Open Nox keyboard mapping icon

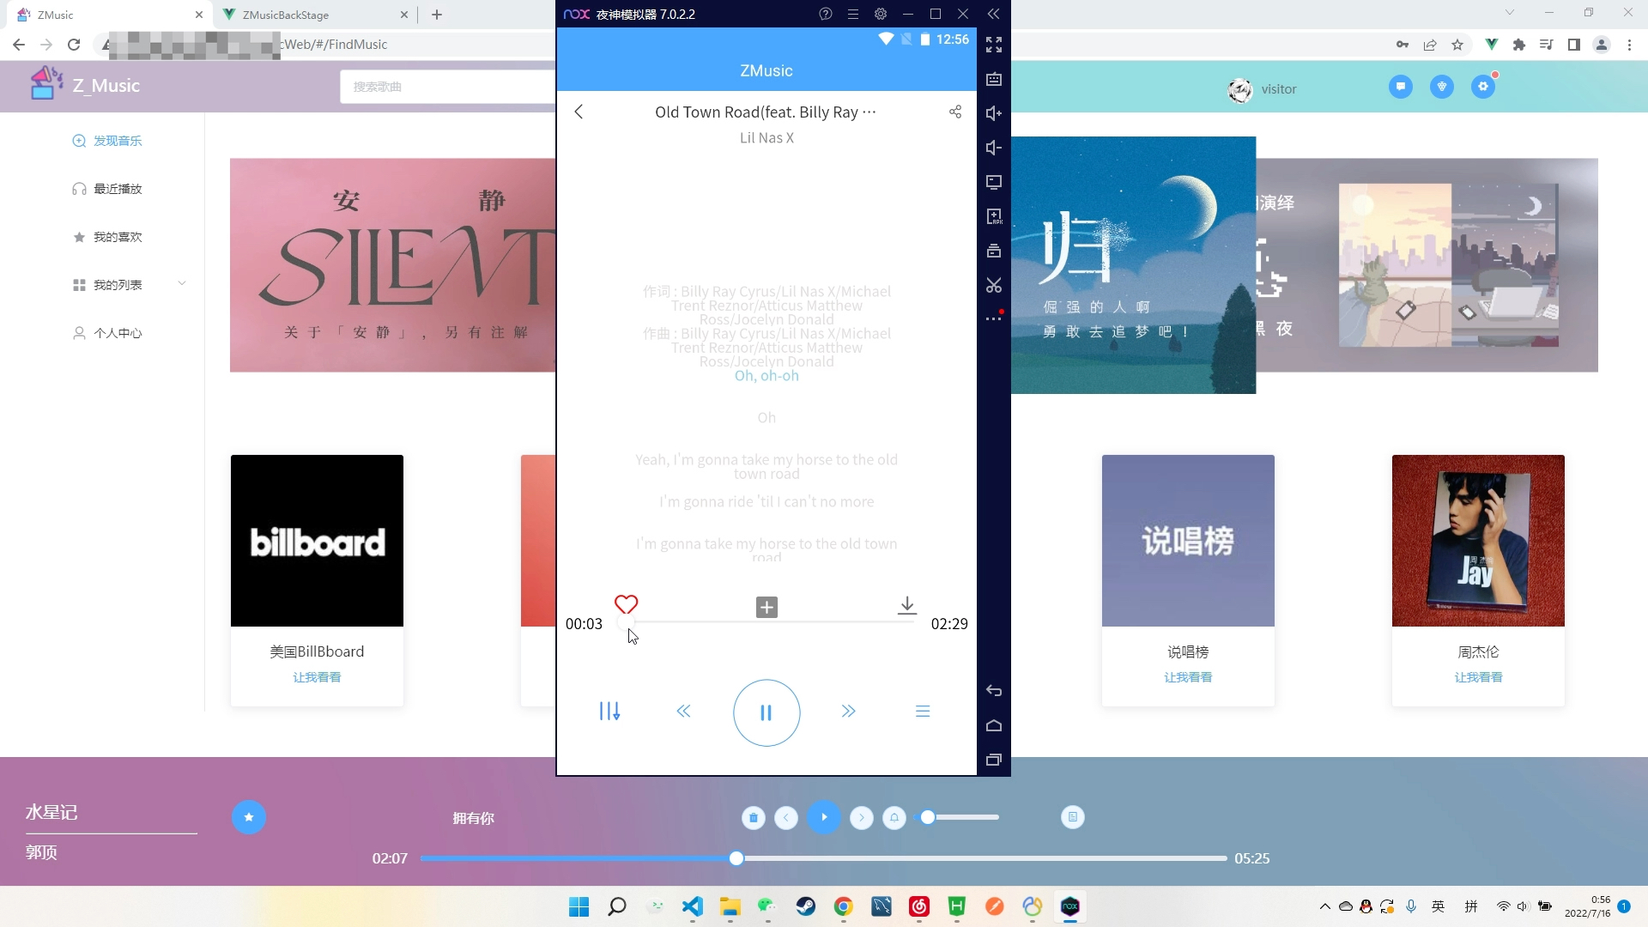(x=994, y=79)
